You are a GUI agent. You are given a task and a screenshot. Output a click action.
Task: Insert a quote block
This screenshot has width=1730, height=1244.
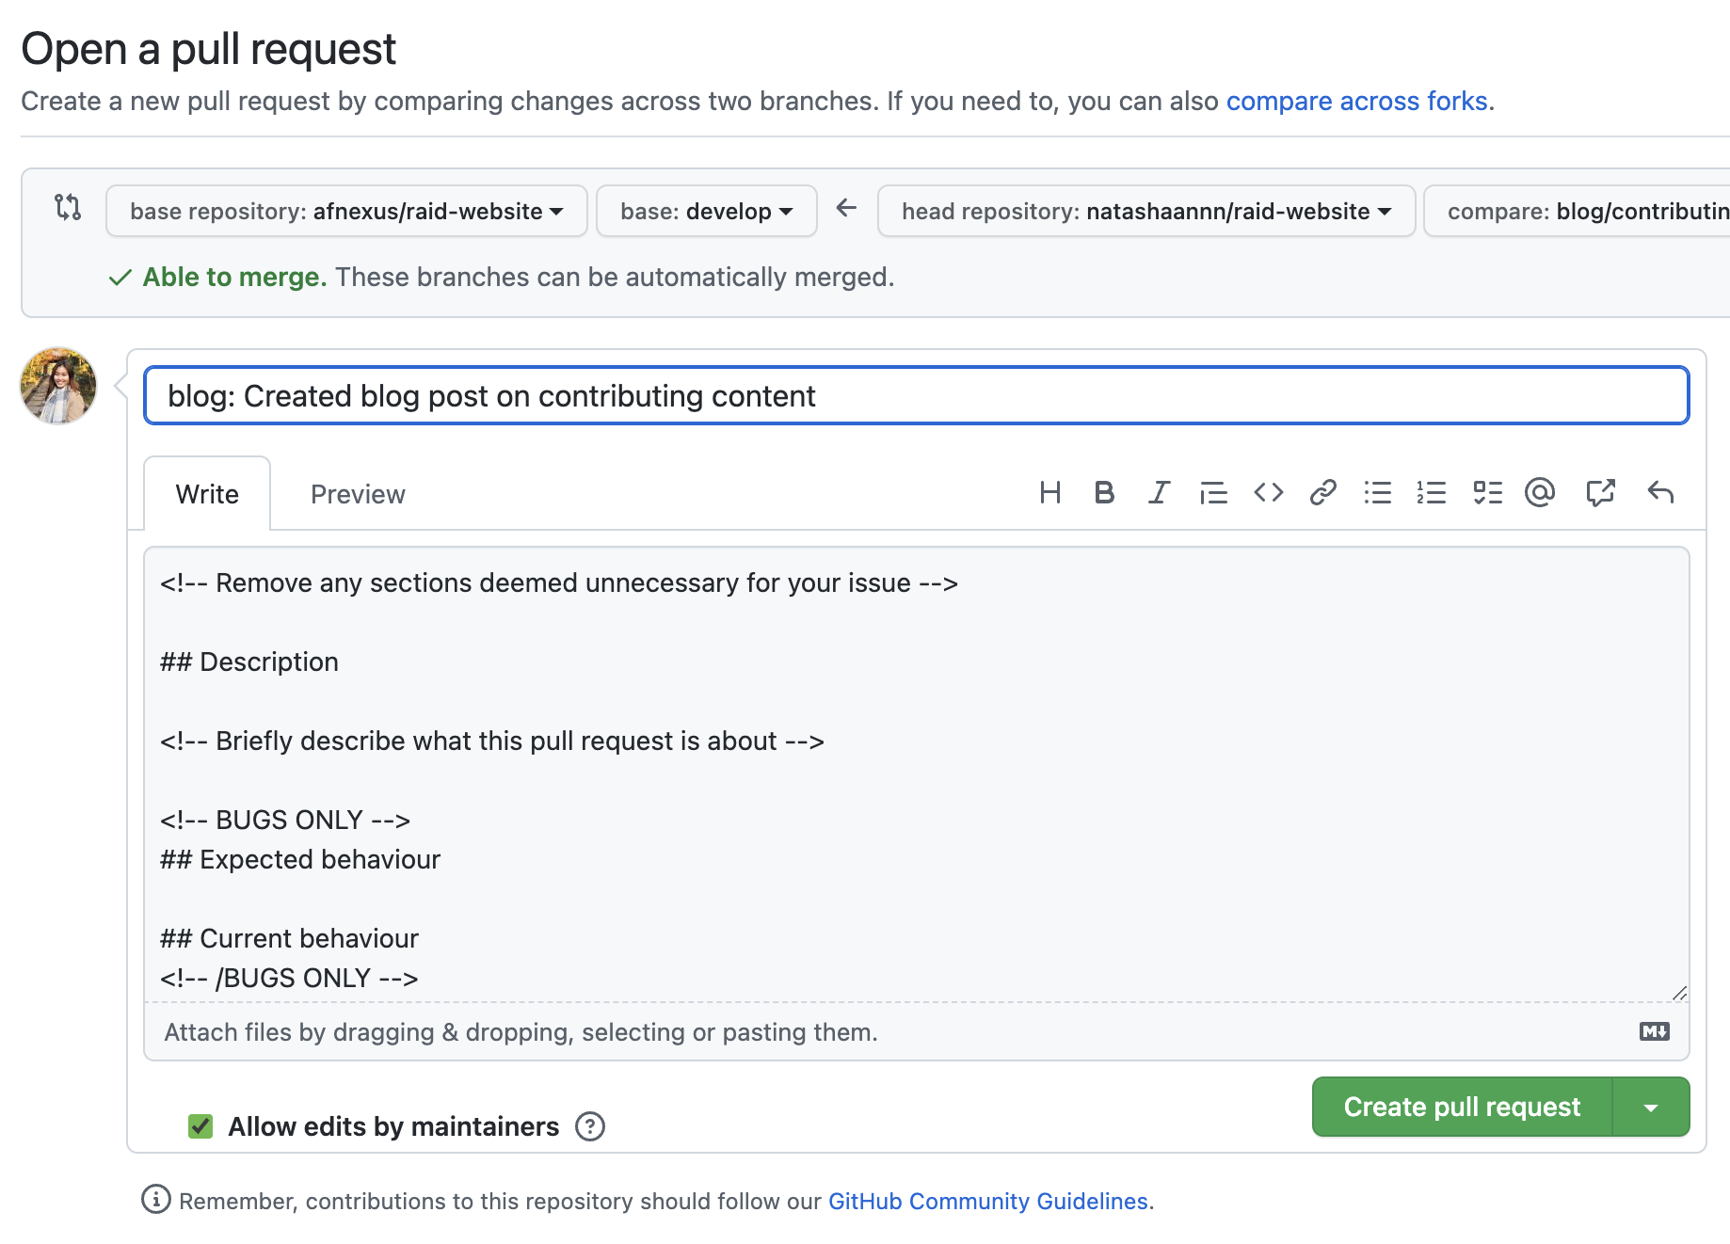pos(1213,492)
